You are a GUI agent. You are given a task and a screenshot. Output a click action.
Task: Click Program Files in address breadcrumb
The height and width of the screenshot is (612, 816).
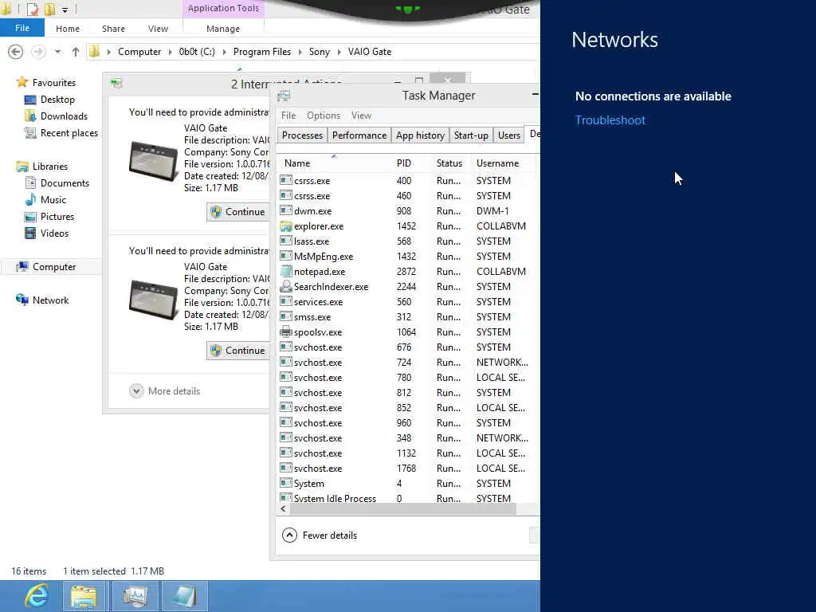[261, 52]
